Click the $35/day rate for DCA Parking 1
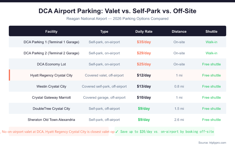The height and width of the screenshot is (146, 235). click(x=144, y=42)
